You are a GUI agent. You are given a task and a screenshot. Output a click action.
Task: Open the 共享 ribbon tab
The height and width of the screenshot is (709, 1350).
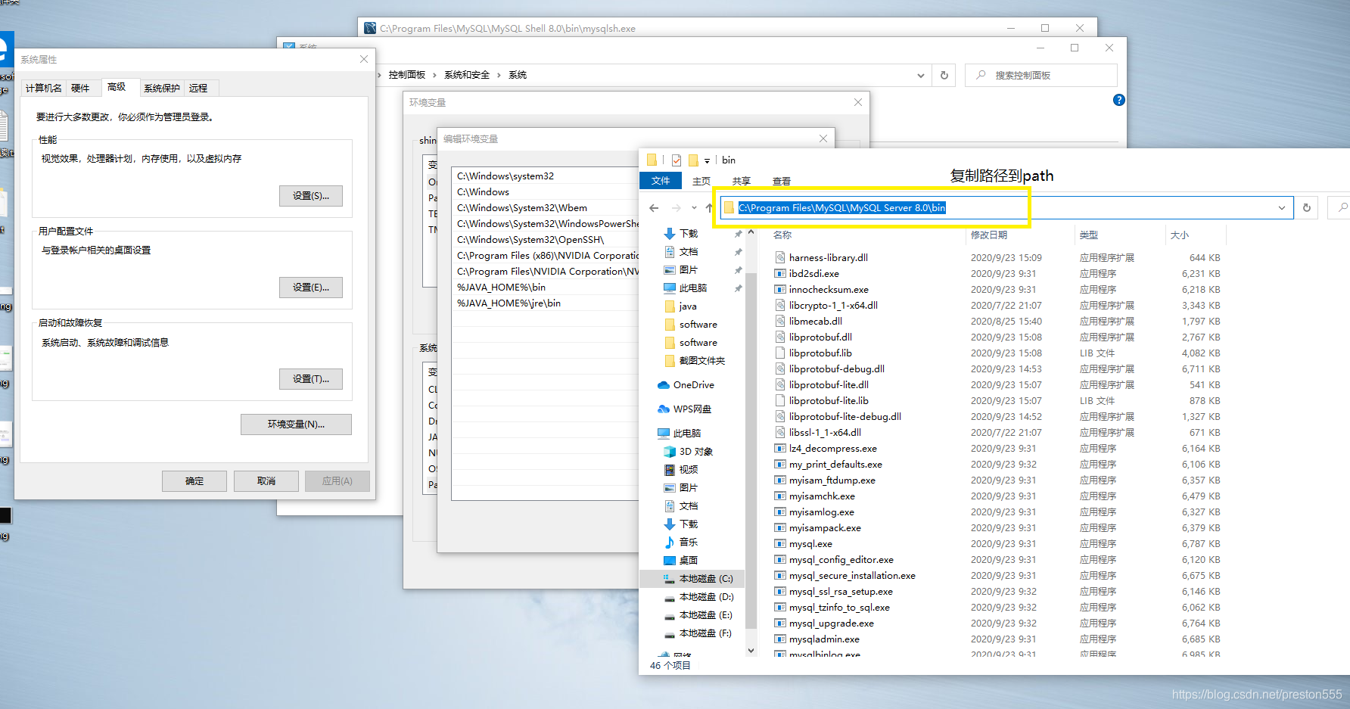click(742, 181)
